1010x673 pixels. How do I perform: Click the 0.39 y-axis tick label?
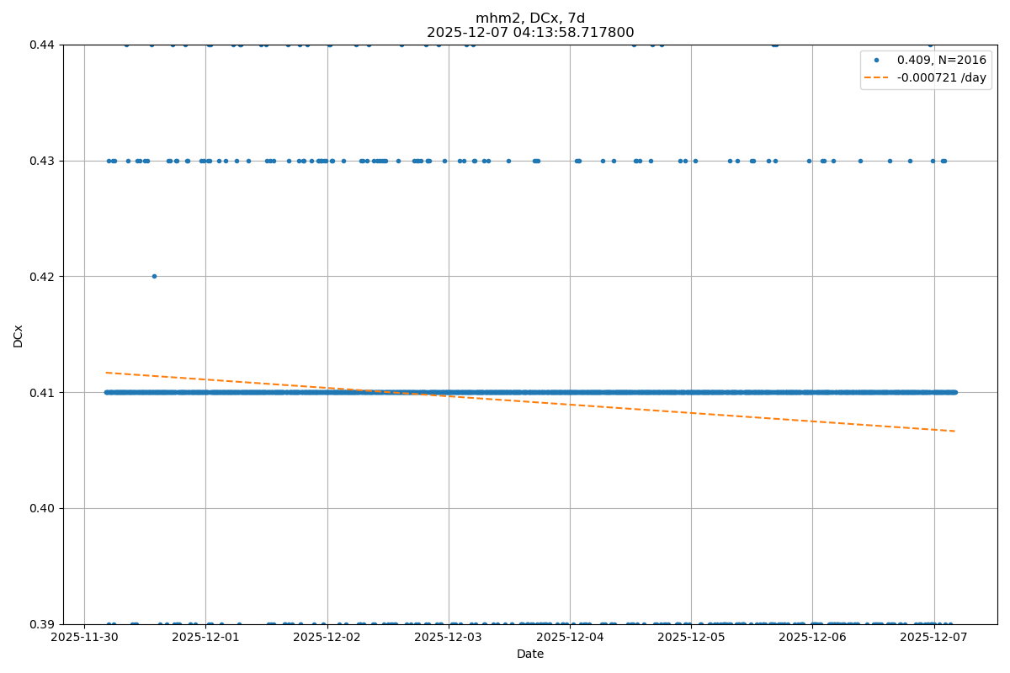[40, 624]
